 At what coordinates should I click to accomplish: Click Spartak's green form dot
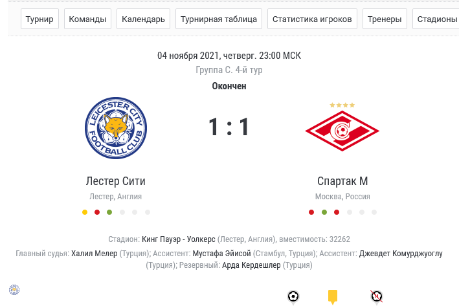[x=324, y=212]
